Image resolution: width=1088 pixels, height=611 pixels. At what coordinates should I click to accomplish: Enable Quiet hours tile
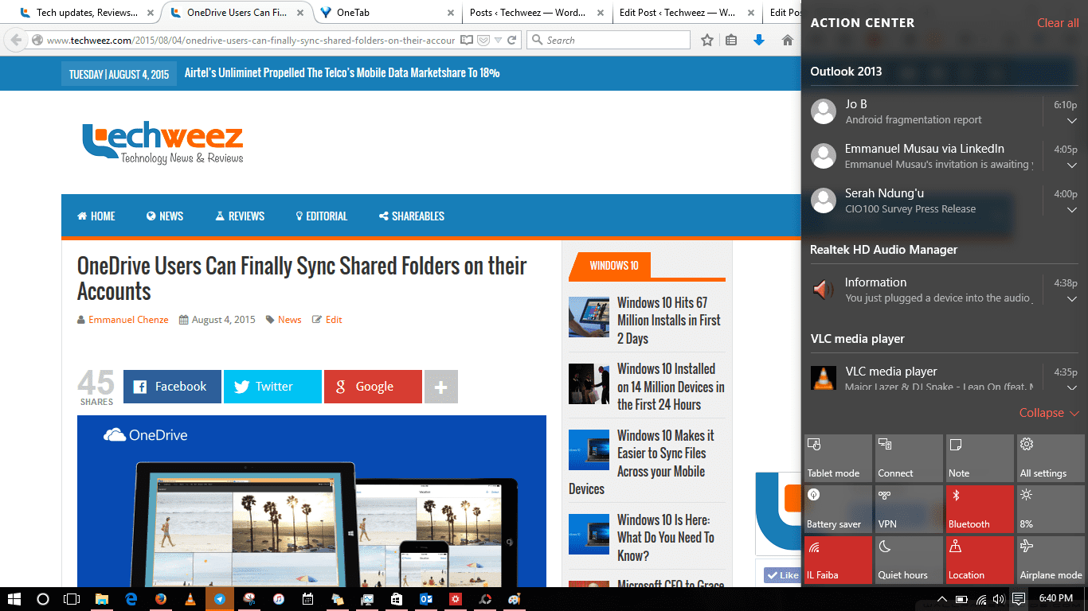tap(909, 560)
